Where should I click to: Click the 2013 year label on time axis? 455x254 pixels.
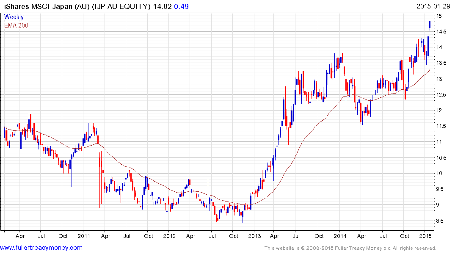[254, 236]
